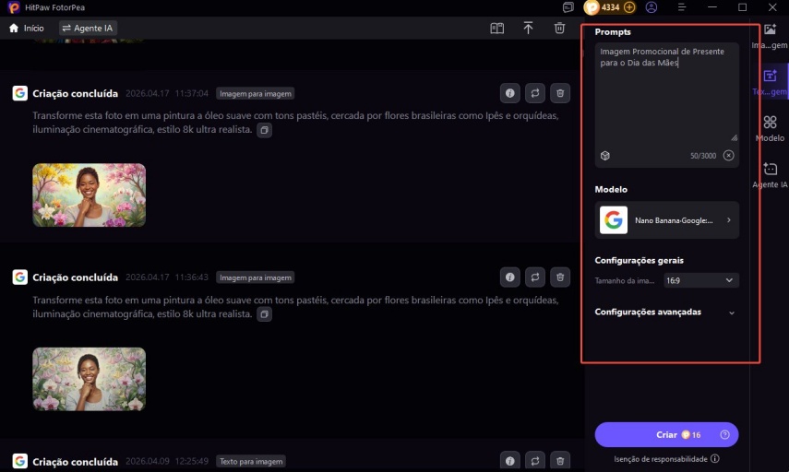789x472 pixels.
Task: Click the cube inspiration icon under the prompt
Action: click(605, 156)
